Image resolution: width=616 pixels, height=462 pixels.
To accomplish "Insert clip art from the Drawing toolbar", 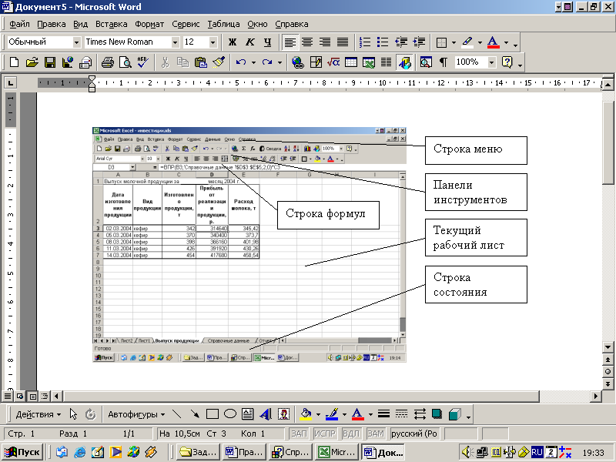I will [x=283, y=414].
